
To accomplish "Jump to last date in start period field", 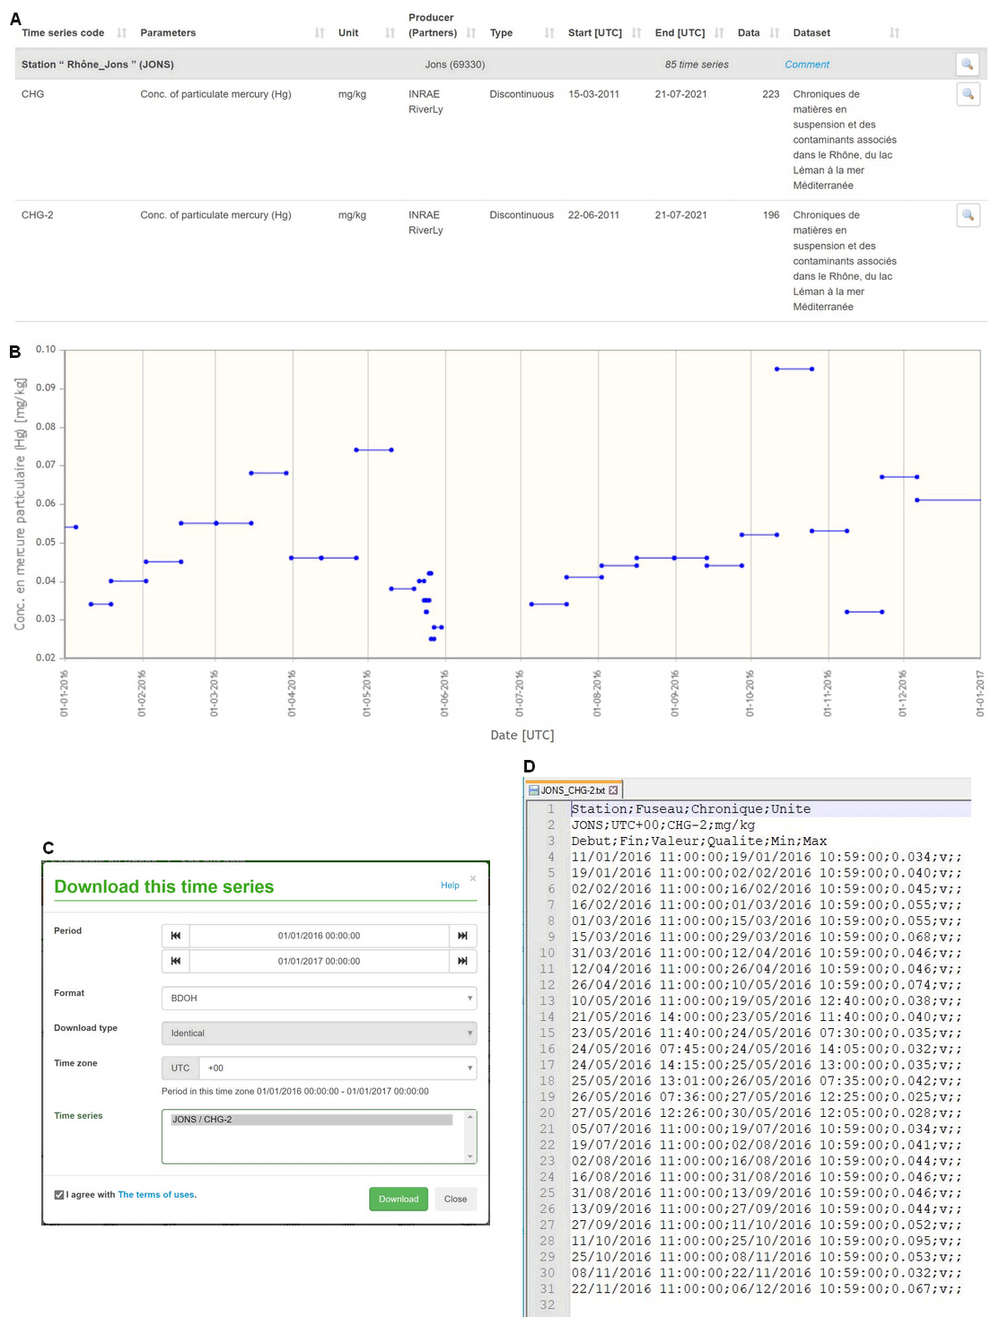I will coord(462,936).
